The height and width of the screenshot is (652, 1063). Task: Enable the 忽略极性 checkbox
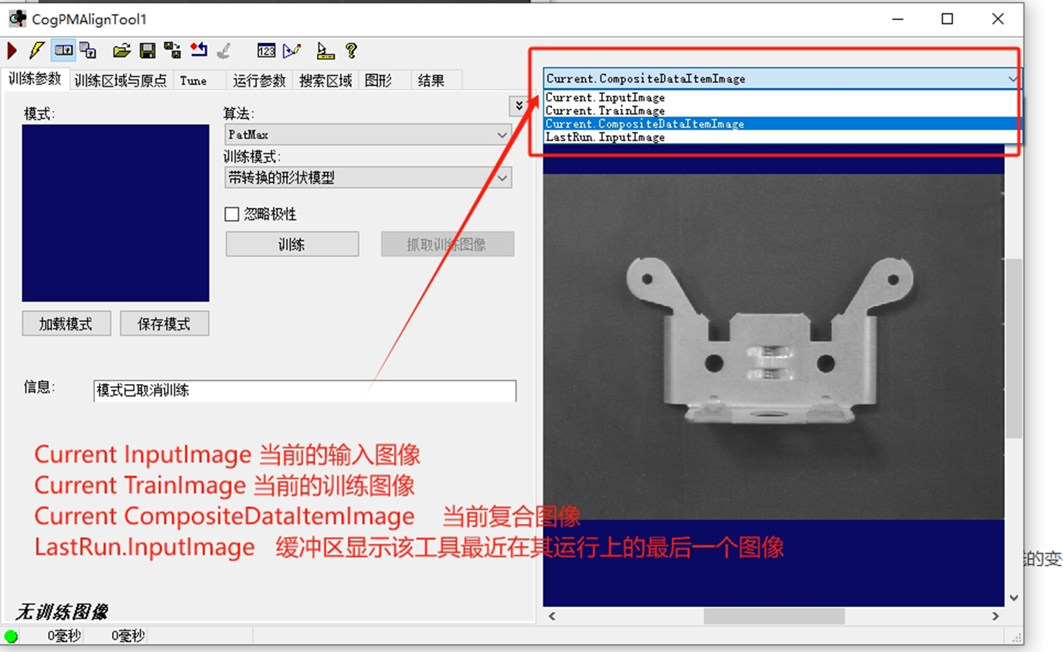coord(231,214)
